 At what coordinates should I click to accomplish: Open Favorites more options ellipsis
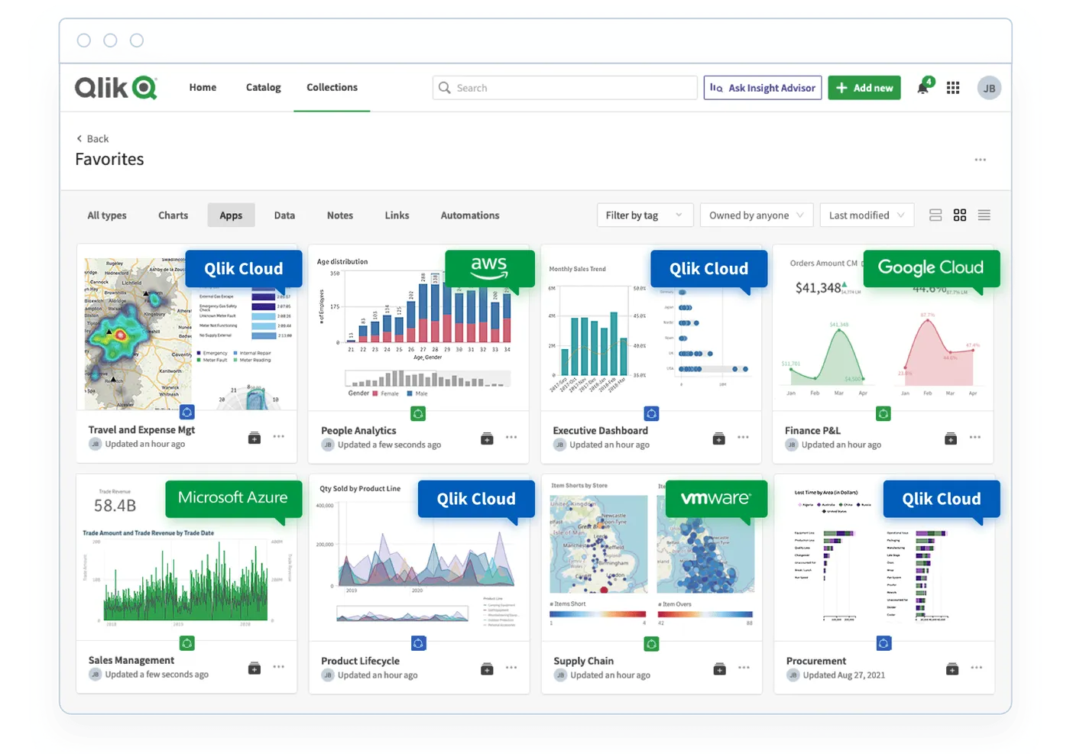pyautogui.click(x=981, y=160)
